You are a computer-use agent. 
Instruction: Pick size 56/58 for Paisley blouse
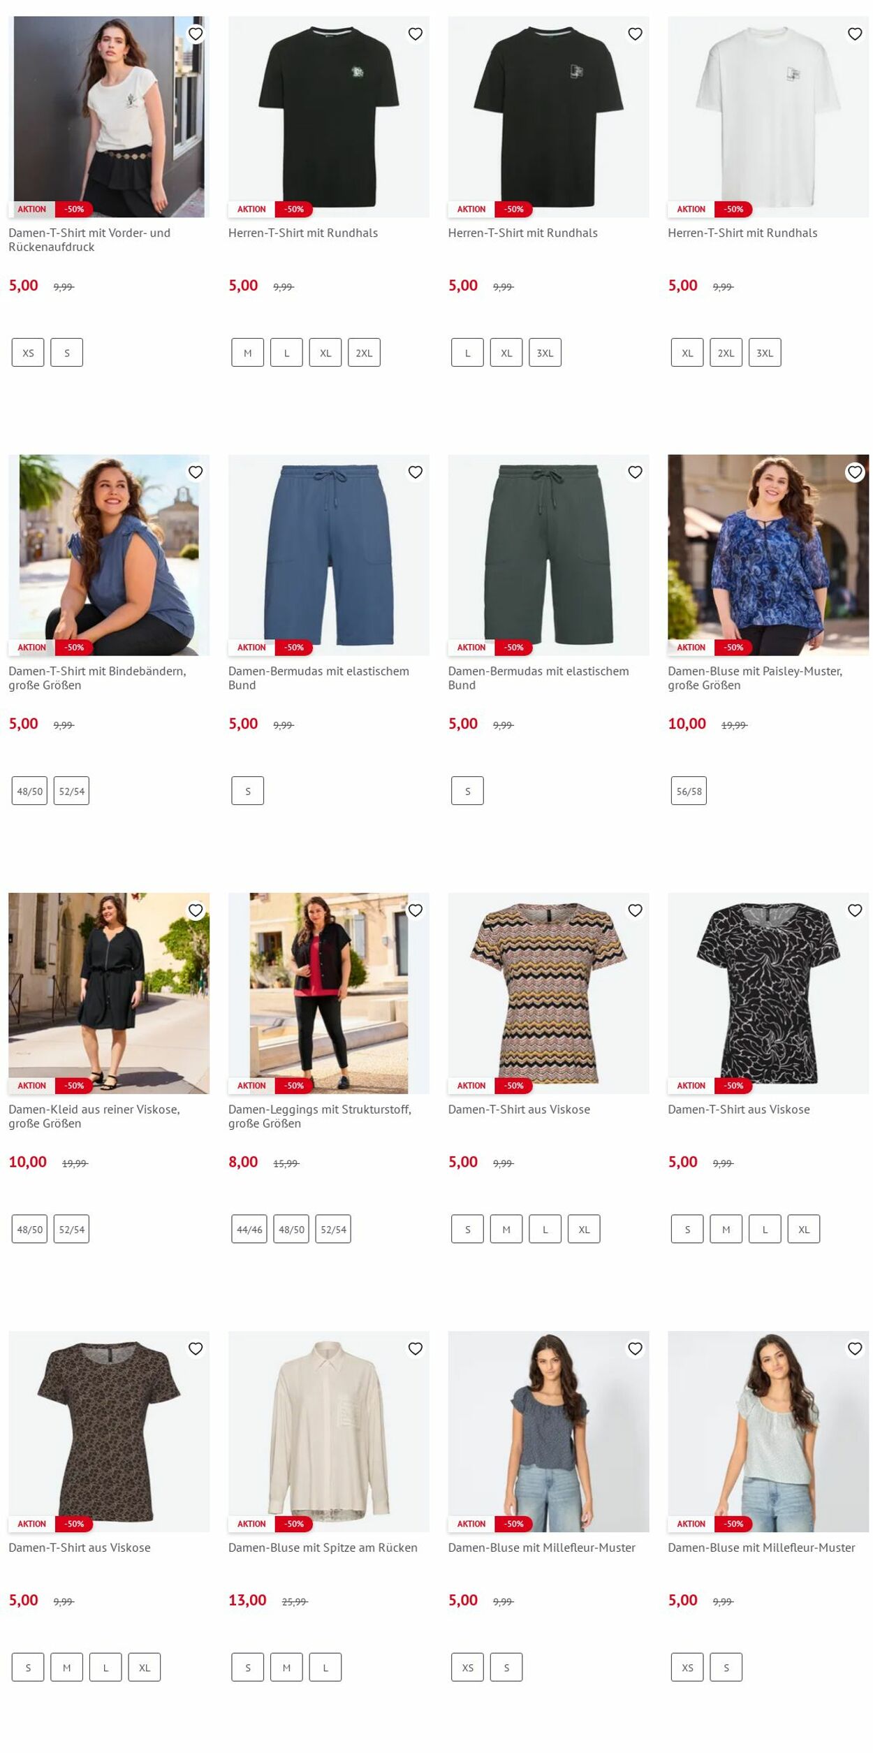coord(689,791)
